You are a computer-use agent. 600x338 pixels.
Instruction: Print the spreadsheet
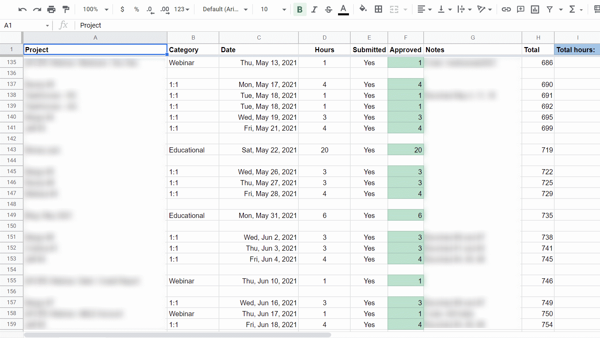[52, 9]
